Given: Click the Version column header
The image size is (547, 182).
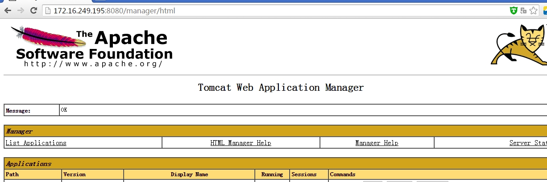Looking at the screenshot, I should point(93,174).
